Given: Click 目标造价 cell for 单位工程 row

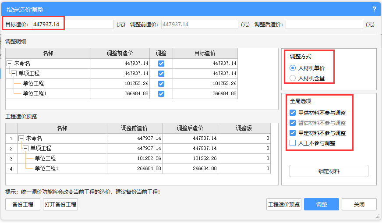Looking at the screenshot, I should coord(205,83).
